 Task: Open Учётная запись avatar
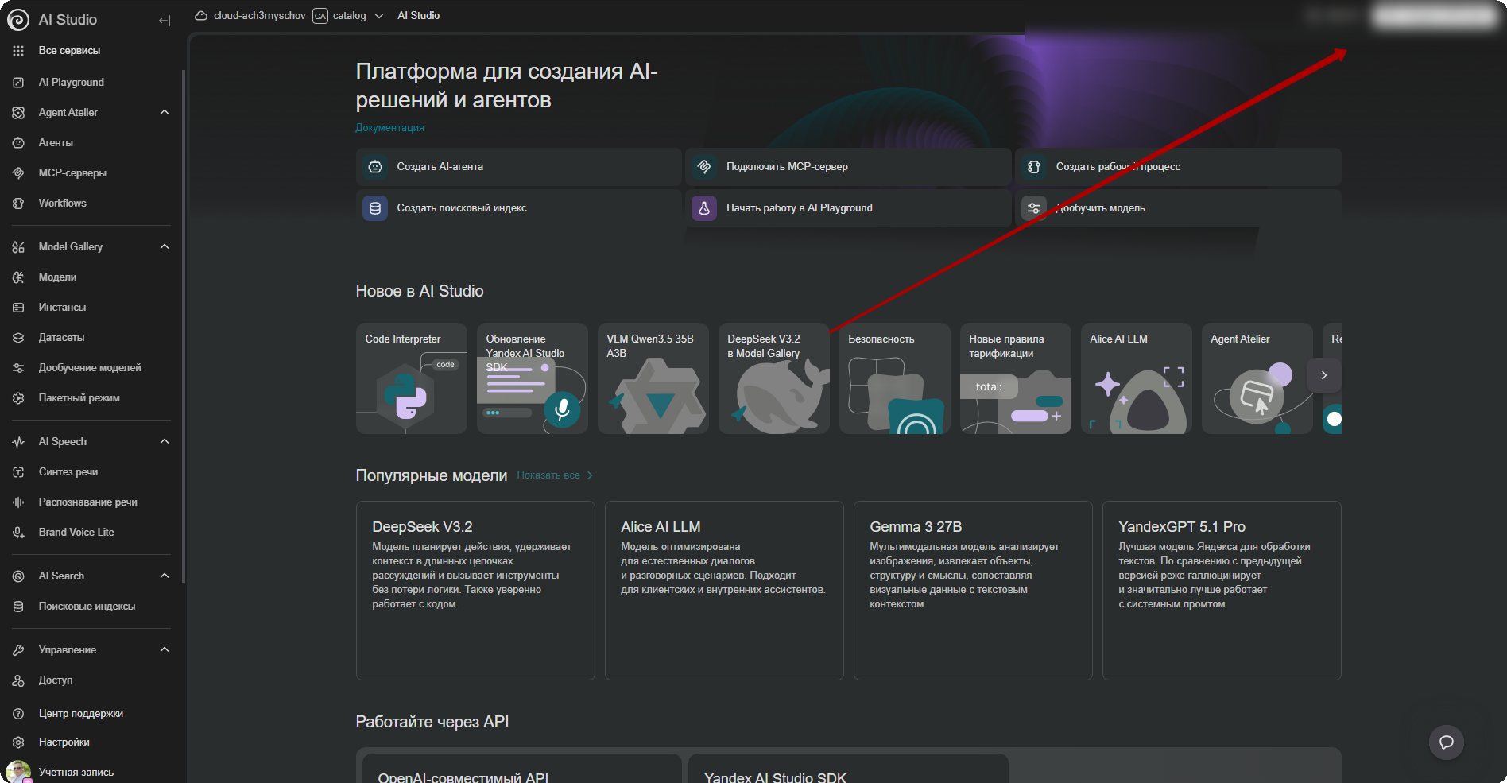coord(18,772)
